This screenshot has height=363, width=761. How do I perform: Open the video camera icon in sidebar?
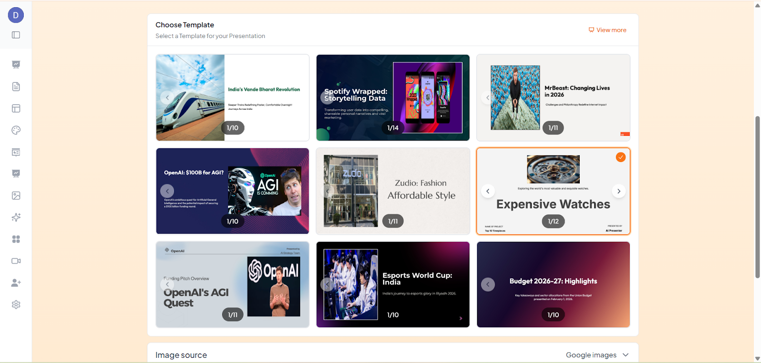pos(16,261)
